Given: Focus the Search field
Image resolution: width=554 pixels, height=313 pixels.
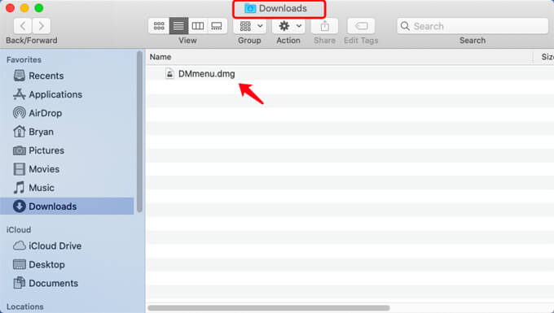Looking at the screenshot, I should (x=473, y=26).
